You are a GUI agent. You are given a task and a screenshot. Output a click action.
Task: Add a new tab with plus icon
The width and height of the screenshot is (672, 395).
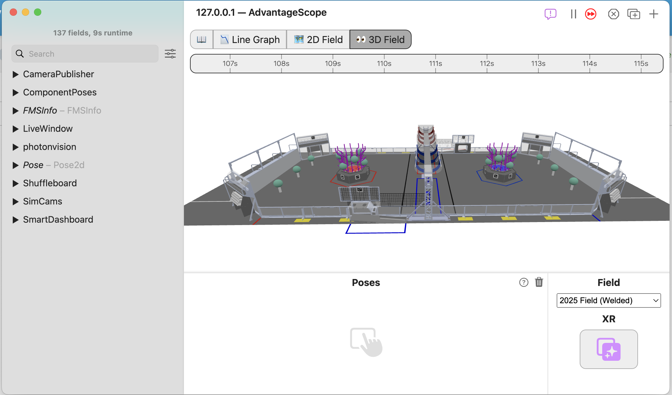[x=654, y=14]
